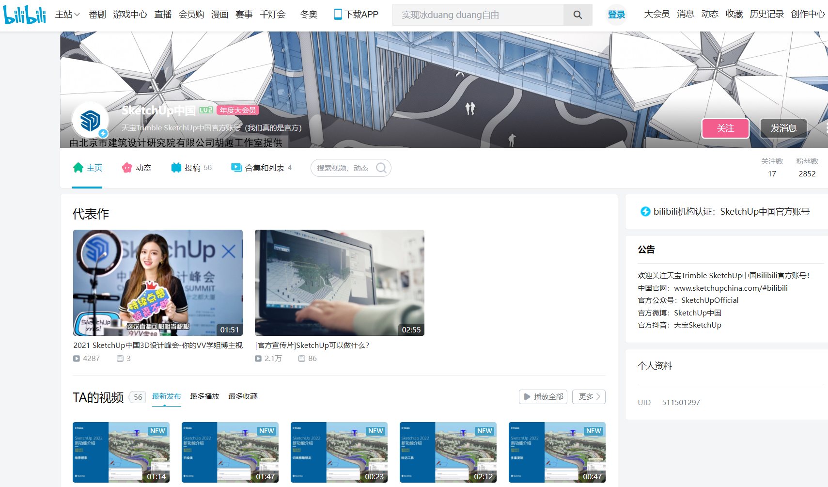Click 更多 to see more videos
Image resolution: width=828 pixels, height=487 pixels.
click(x=589, y=397)
